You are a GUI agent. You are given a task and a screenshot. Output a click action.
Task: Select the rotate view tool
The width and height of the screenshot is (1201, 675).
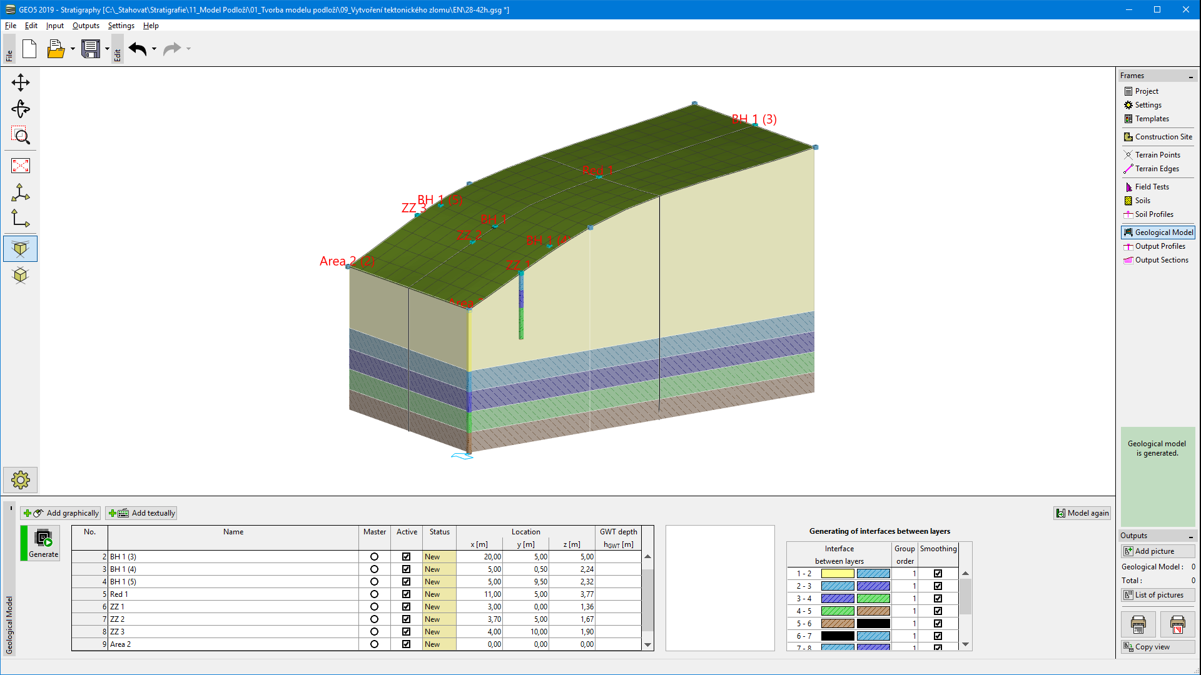pos(21,109)
